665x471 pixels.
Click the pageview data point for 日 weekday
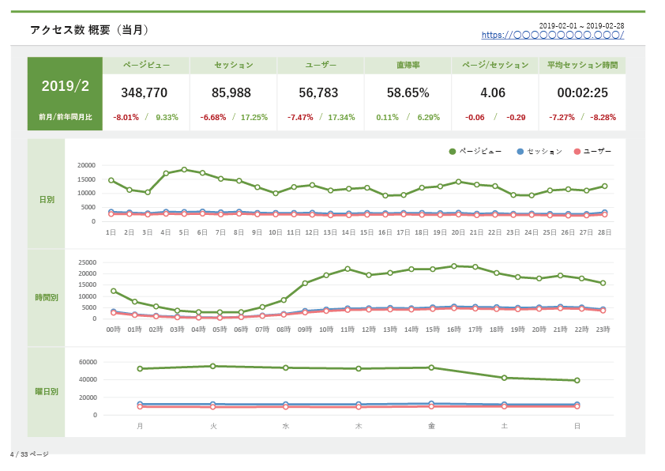pos(577,381)
